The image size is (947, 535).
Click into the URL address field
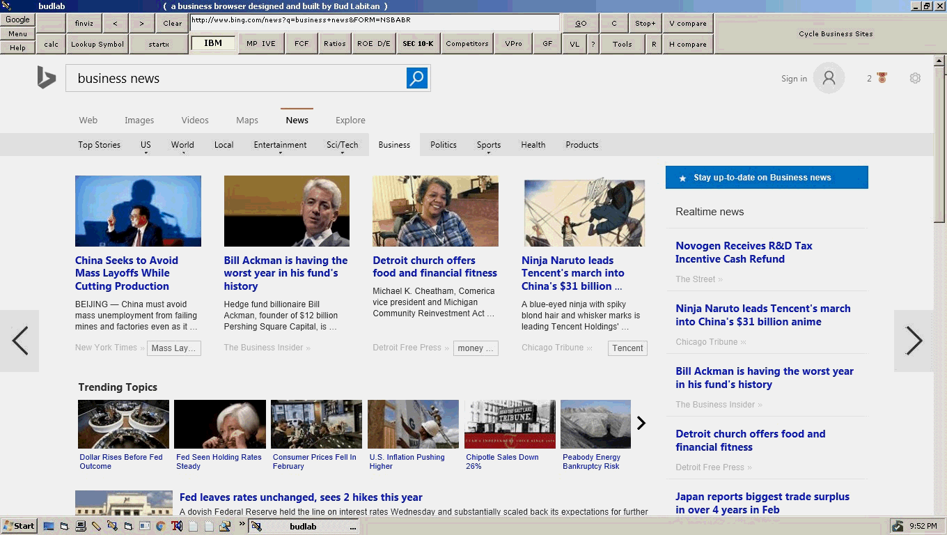point(375,22)
